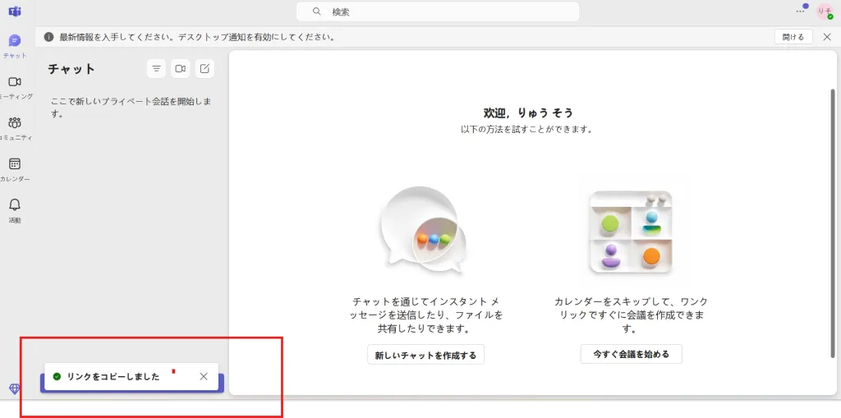The height and width of the screenshot is (418, 841).
Task: Click the リンクをコピーしました toast text
Action: pyautogui.click(x=113, y=377)
